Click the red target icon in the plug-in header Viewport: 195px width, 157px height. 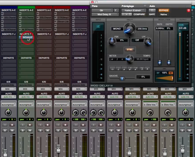[189, 11]
